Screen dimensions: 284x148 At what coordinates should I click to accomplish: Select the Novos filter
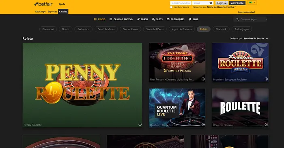click(x=66, y=29)
